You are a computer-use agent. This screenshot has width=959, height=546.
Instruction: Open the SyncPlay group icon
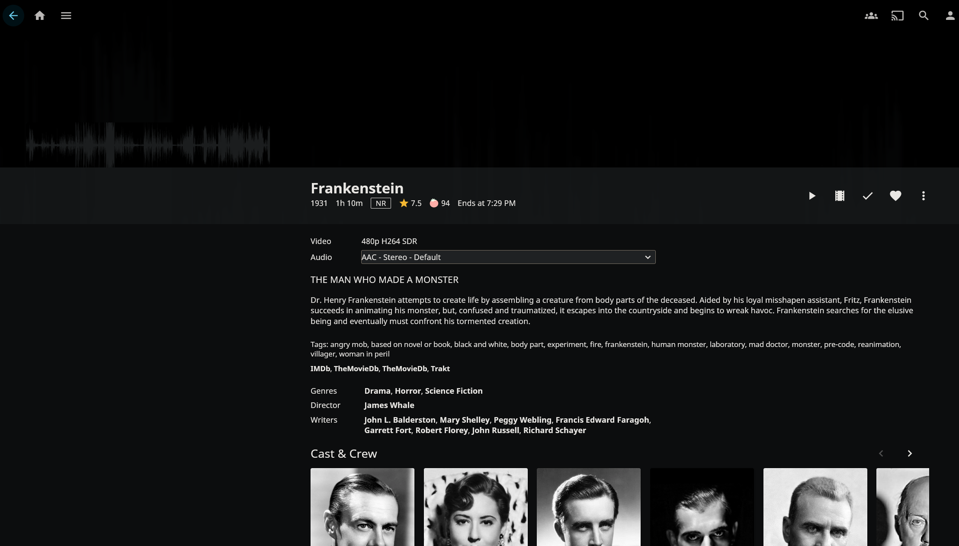point(871,16)
